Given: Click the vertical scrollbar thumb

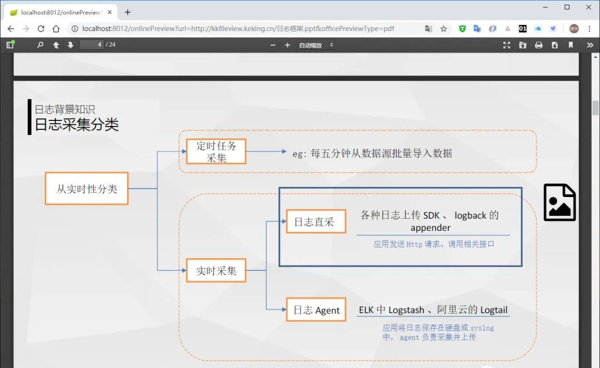Looking at the screenshot, I should click(x=595, y=108).
